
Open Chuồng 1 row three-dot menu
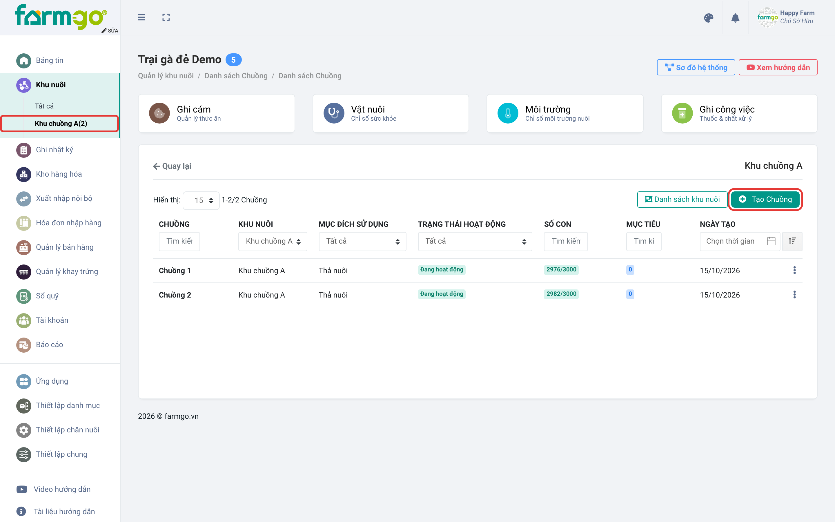tap(794, 270)
